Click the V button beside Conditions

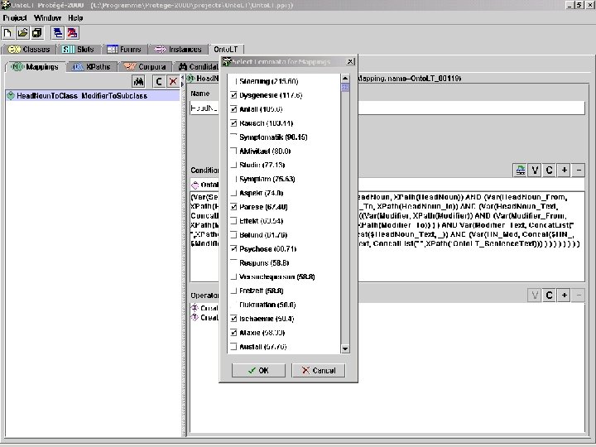click(535, 170)
